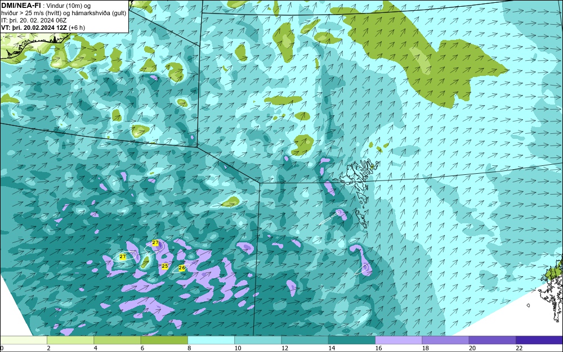Select the light lavender 16–18 m/s legend swatch
This screenshot has height=352, width=563.
point(399,340)
